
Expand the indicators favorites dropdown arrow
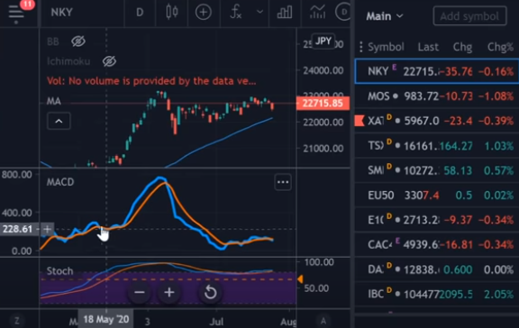coord(260,12)
